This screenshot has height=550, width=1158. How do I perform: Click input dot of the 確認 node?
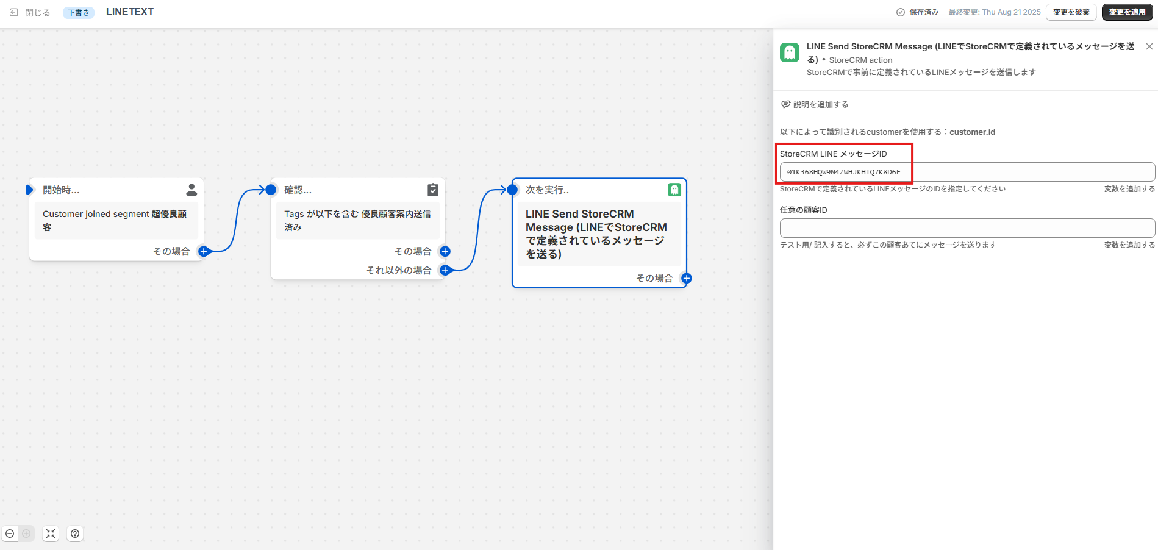271,190
